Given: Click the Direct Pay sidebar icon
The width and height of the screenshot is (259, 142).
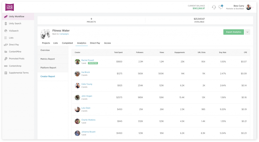Looking at the screenshot, I should [6, 45].
